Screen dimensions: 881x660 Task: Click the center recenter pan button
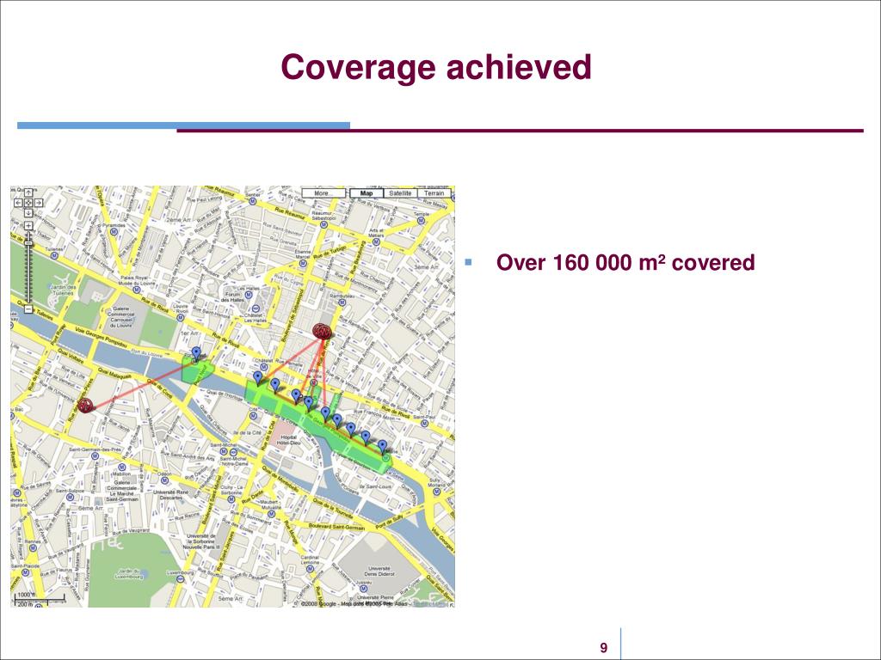point(28,203)
